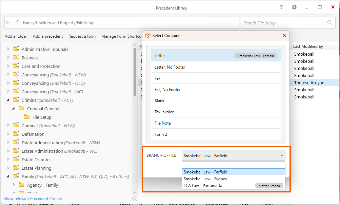Screen dimensions: 340x205
Task: Click the Estate Planning folder icon
Action: [x=16, y=167]
